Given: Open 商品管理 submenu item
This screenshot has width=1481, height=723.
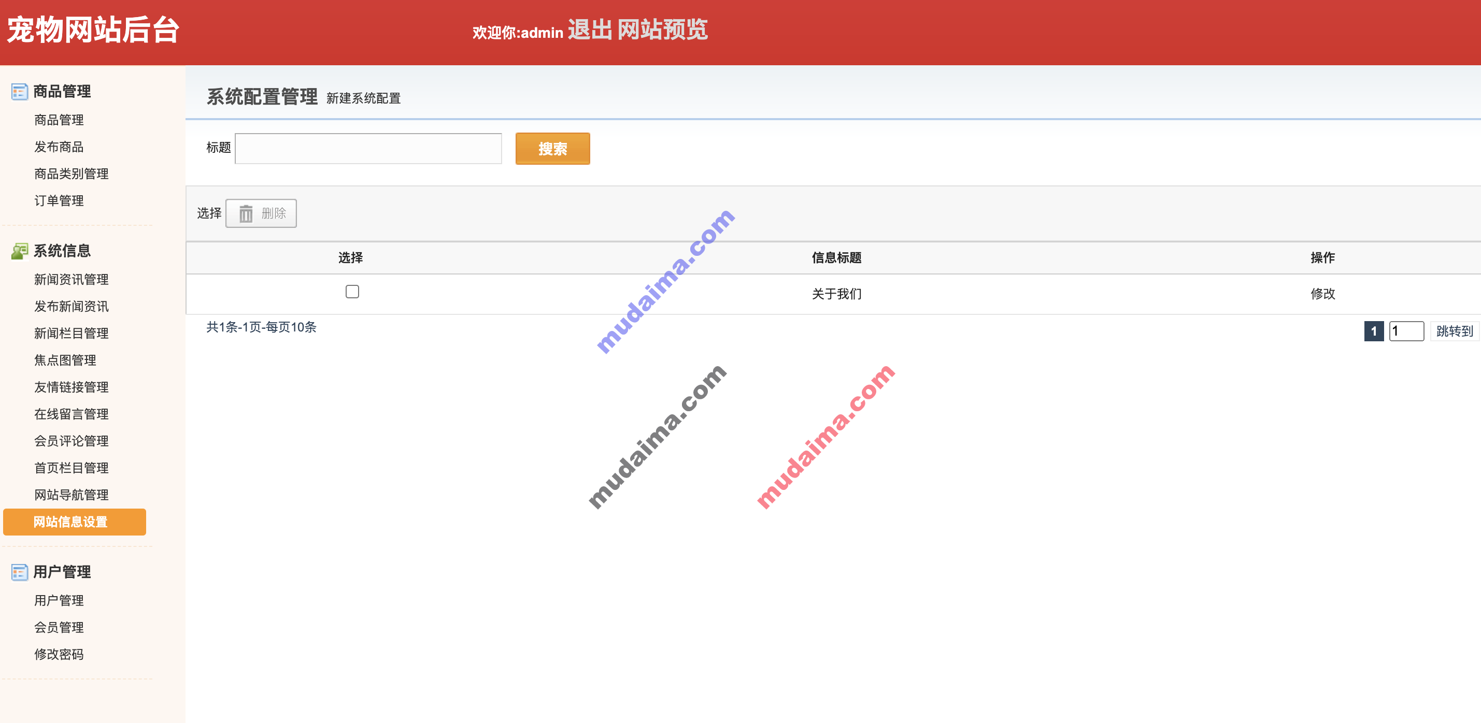Looking at the screenshot, I should click(x=59, y=120).
